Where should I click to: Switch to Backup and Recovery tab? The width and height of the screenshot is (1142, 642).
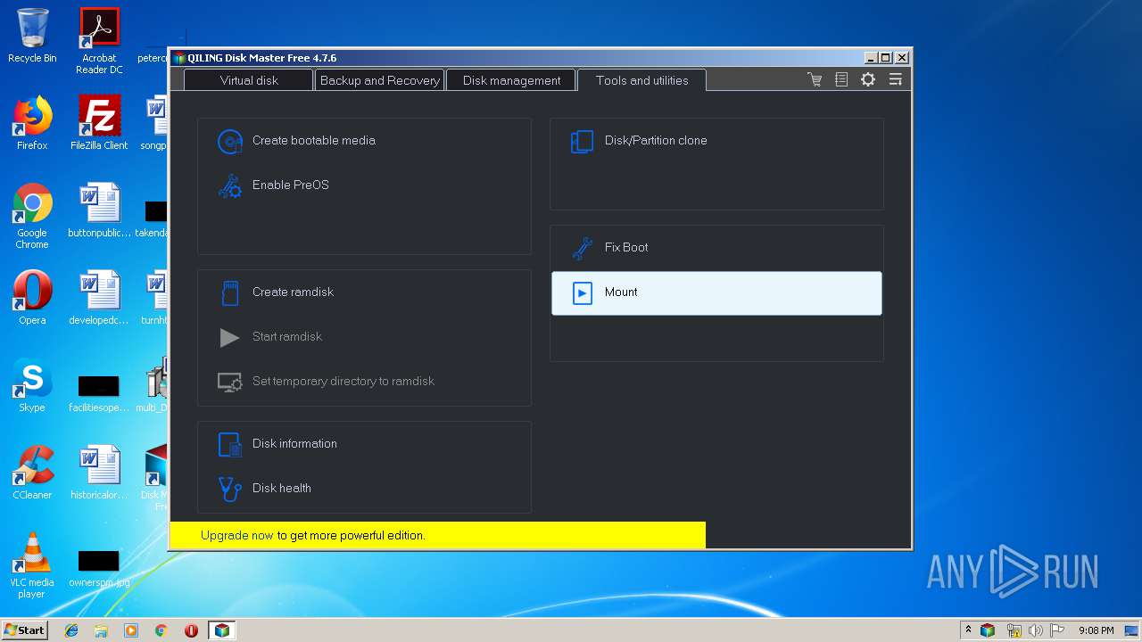379,80
